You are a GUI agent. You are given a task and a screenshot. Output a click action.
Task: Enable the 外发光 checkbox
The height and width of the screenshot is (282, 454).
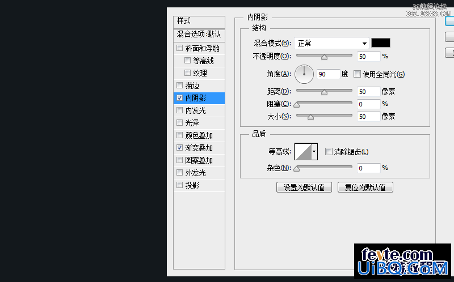tap(179, 172)
